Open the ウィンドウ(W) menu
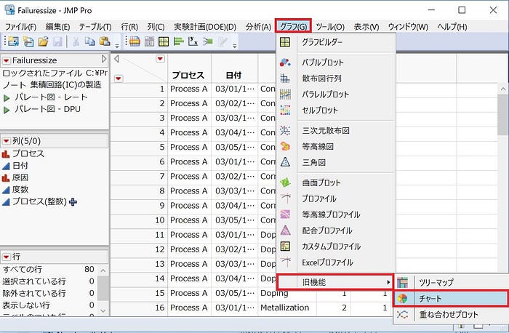The height and width of the screenshot is (333, 509). (x=408, y=27)
